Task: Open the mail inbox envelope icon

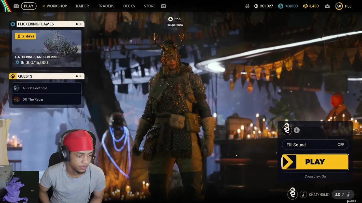Action: coord(327,6)
